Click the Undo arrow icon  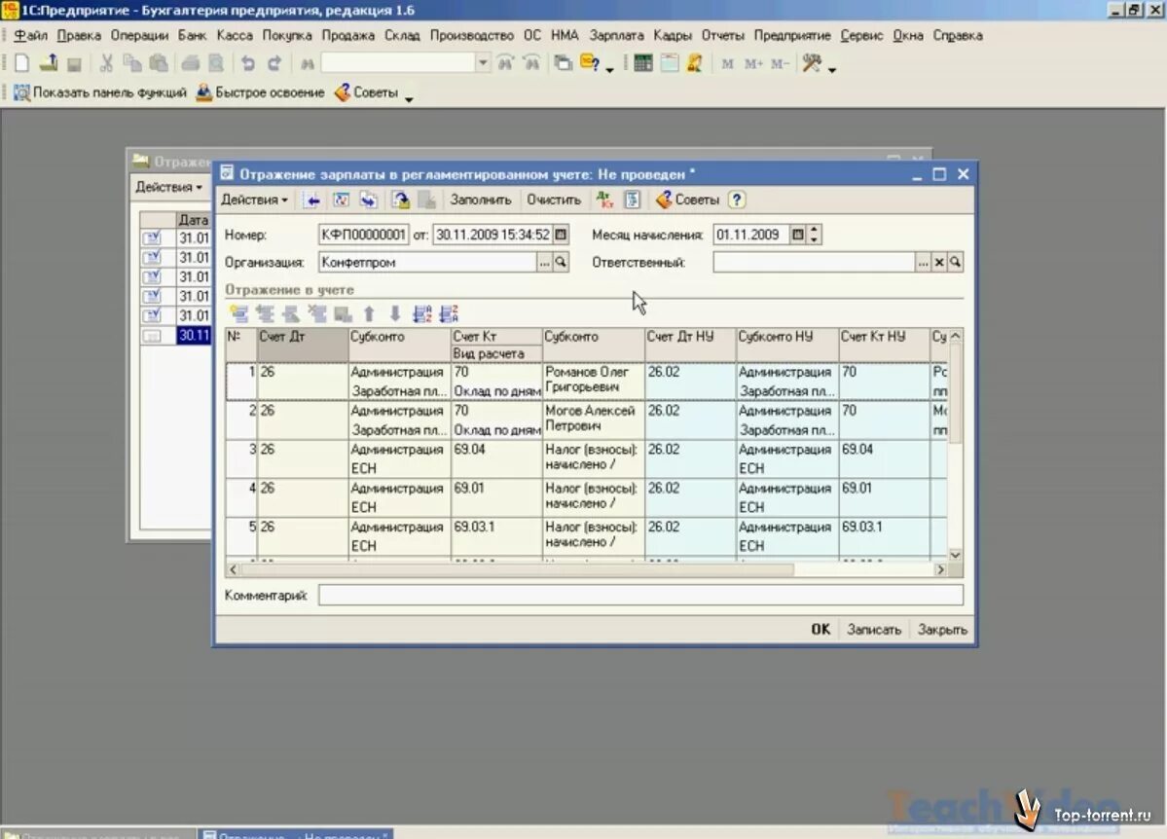click(x=248, y=64)
